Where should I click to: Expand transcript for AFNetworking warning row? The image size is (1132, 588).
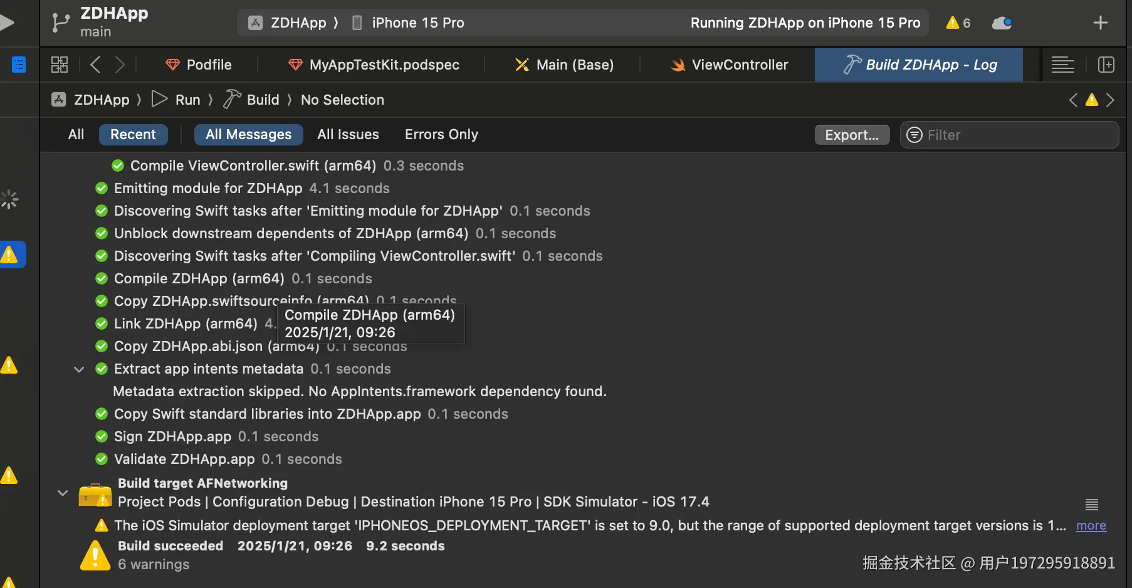(1091, 504)
